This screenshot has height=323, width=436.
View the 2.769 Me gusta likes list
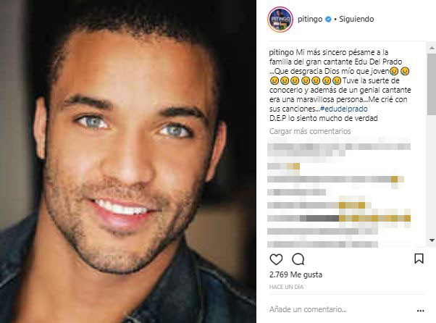click(295, 274)
